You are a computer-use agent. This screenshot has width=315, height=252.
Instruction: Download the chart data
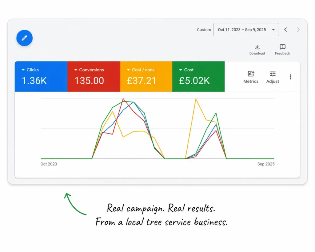[x=257, y=50]
